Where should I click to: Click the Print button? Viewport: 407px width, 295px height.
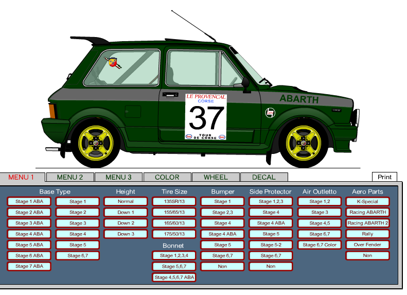384,177
